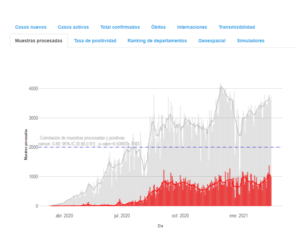
Task: Click the active Muestras procesadas tab
Action: 39,41
